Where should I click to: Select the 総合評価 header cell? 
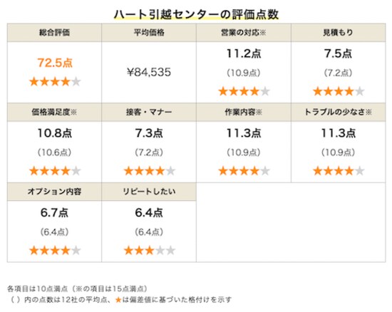coord(54,33)
